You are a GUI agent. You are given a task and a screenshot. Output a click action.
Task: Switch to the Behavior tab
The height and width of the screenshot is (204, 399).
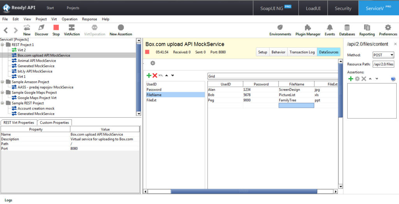tap(278, 52)
